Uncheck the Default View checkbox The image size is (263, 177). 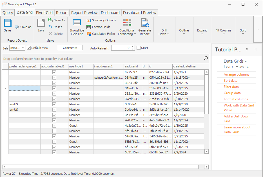point(28,48)
